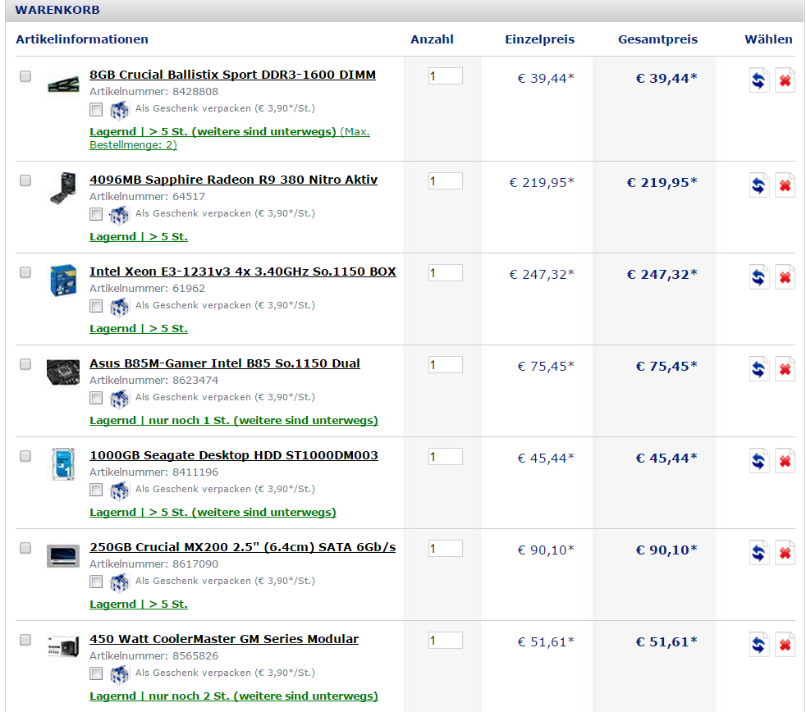Select the Intel Xeon row checkbox
This screenshot has width=806, height=712.
pos(25,272)
